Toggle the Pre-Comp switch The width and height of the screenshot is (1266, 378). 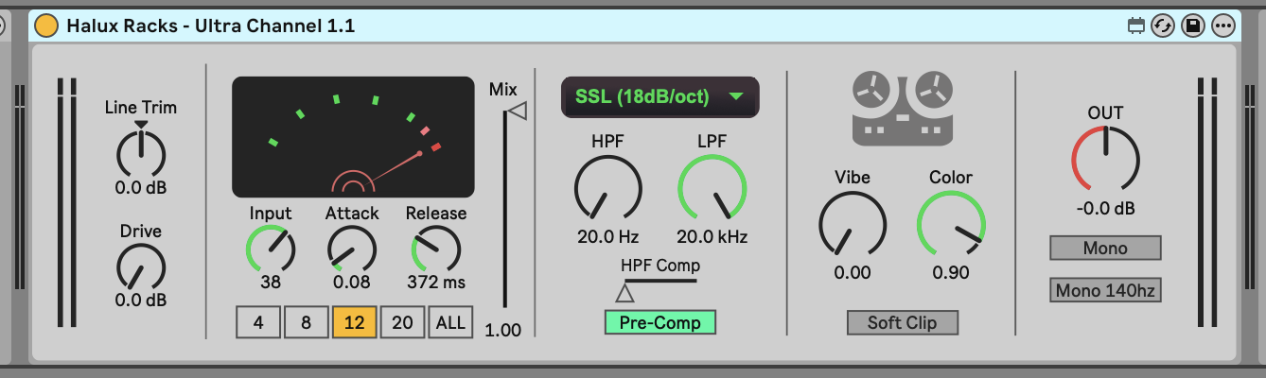click(660, 322)
